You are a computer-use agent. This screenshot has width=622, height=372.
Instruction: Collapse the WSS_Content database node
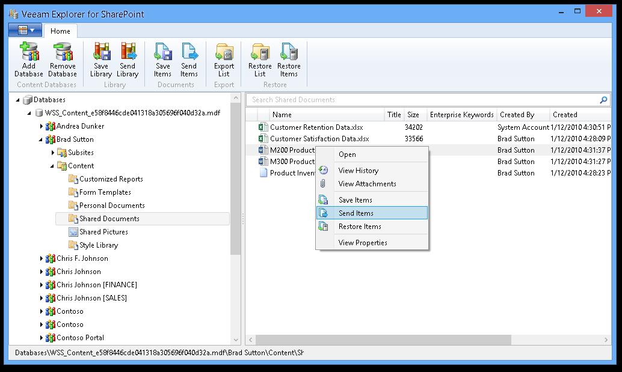coord(29,114)
